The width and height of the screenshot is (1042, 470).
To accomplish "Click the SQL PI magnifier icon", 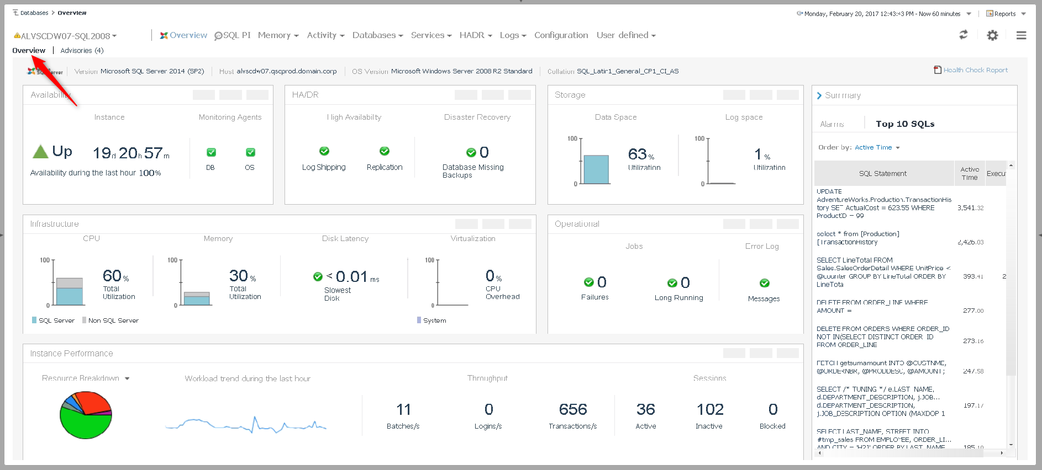I will tap(218, 36).
